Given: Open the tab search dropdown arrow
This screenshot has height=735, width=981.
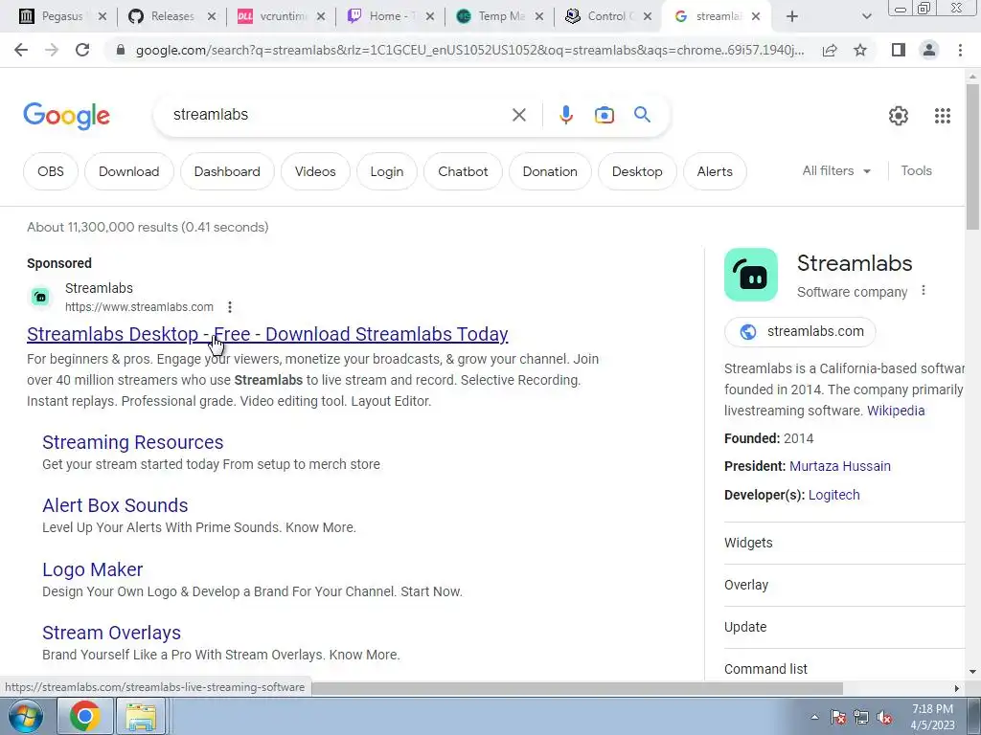Looking at the screenshot, I should coord(866,17).
